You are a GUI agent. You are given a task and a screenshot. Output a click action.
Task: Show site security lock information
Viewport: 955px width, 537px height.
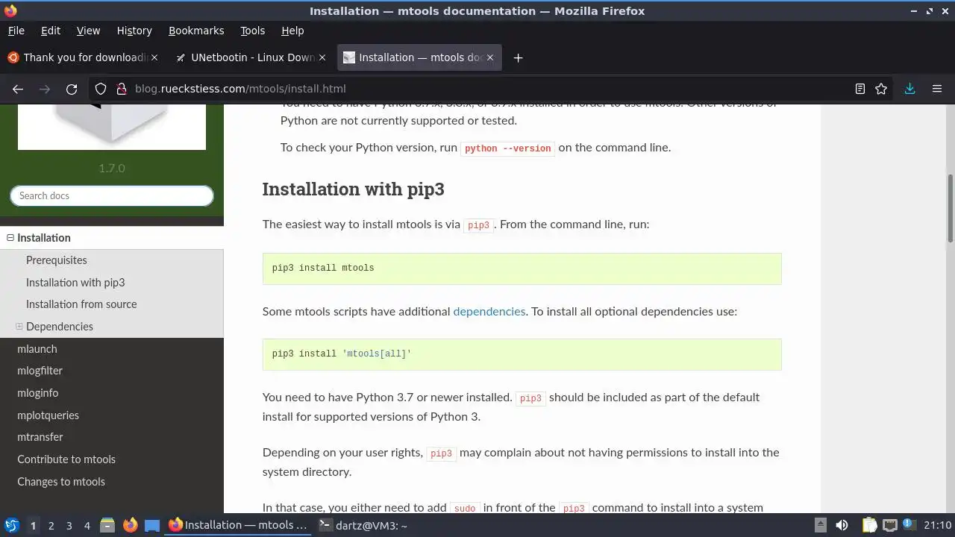[121, 89]
